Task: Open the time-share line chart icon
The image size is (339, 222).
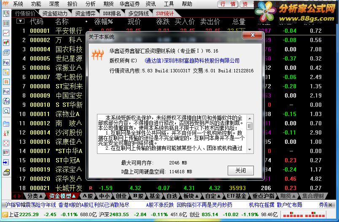Action: click(x=6, y=33)
